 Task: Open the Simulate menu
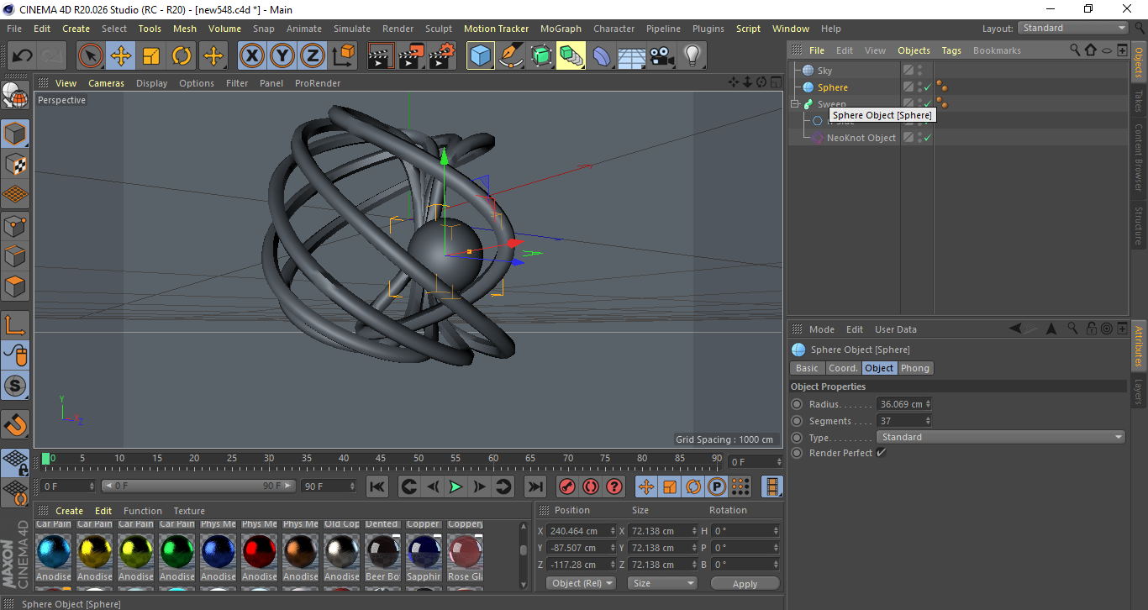(352, 29)
